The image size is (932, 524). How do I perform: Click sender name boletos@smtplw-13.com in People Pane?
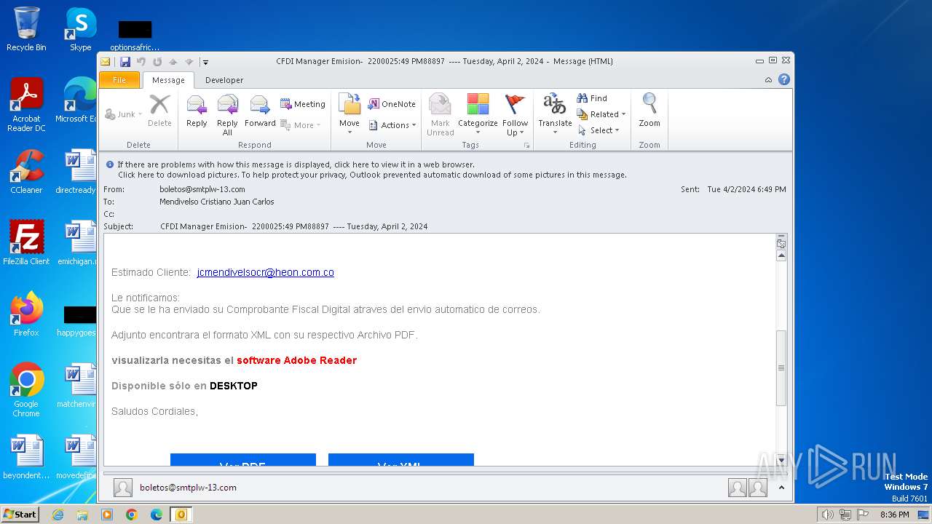click(x=188, y=488)
